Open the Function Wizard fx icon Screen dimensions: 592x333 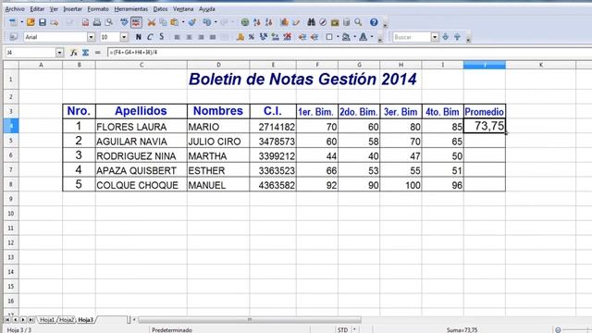(74, 53)
